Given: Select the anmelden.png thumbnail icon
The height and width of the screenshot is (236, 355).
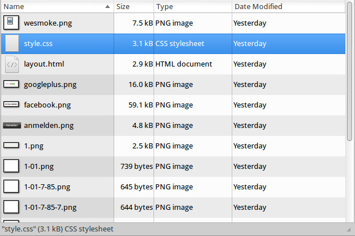Looking at the screenshot, I should pos(11,125).
